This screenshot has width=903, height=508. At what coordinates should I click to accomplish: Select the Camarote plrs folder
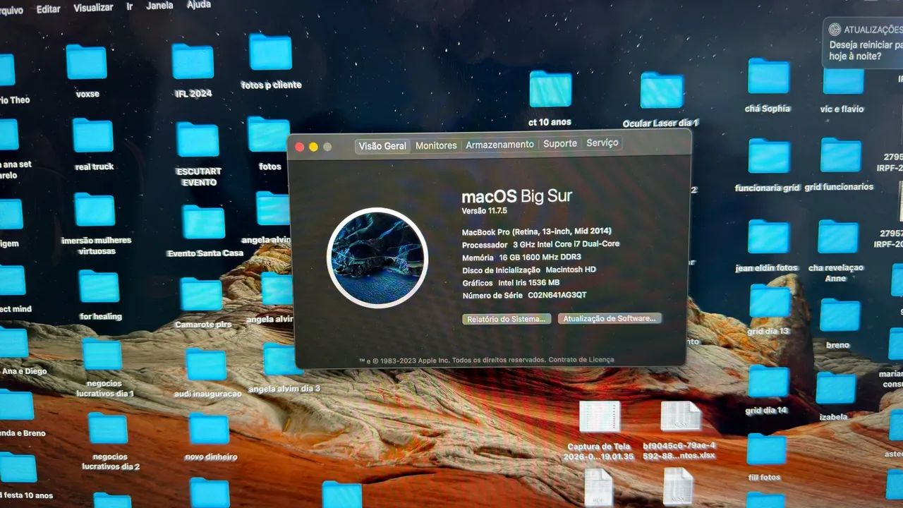[201, 294]
